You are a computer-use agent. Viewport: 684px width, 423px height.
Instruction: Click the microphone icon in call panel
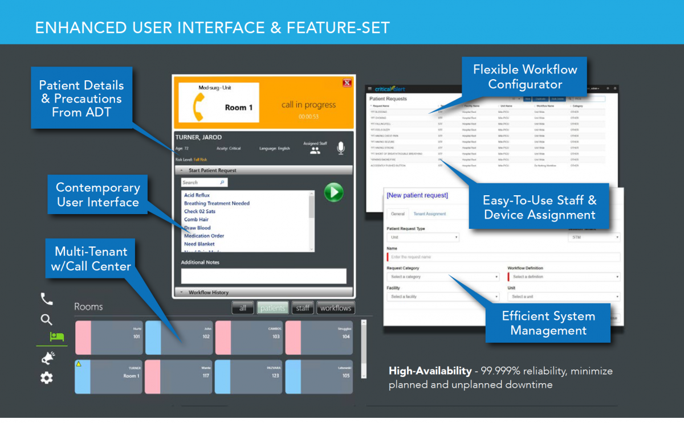click(340, 149)
